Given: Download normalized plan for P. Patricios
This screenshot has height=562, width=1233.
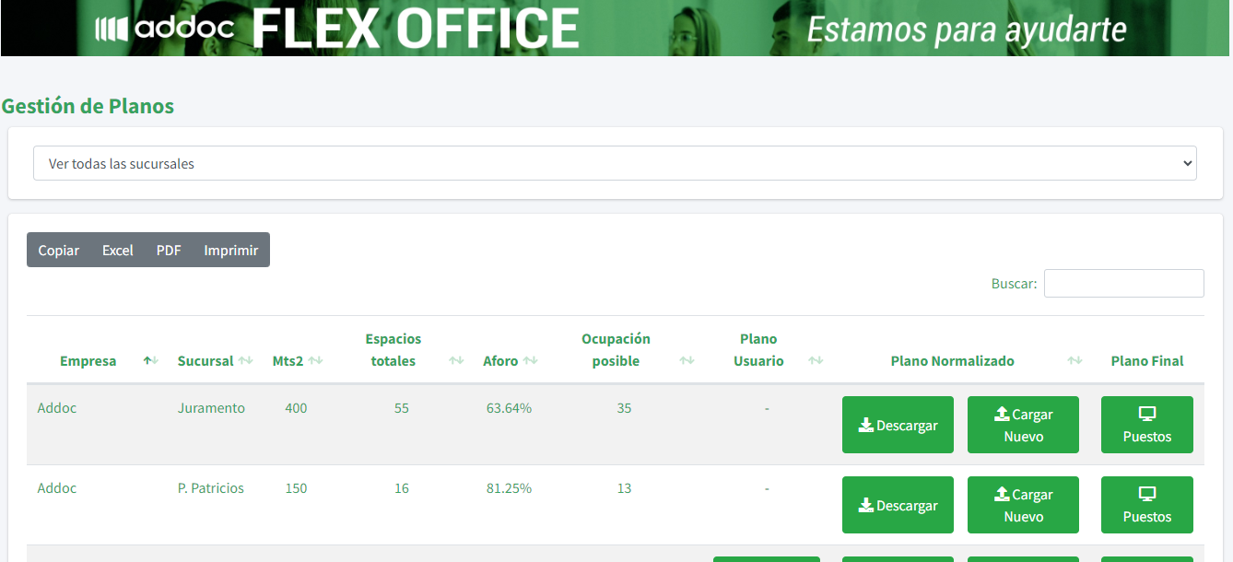Looking at the screenshot, I should pyautogui.click(x=898, y=505).
